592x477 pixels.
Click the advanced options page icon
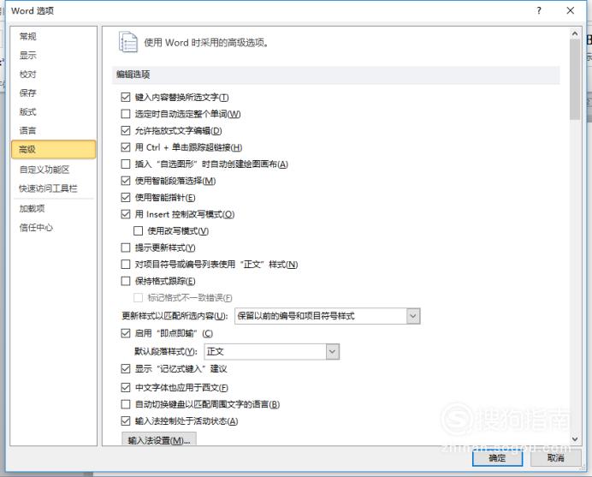(x=128, y=42)
